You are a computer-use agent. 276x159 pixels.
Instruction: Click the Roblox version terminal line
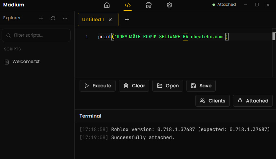[x=175, y=129]
